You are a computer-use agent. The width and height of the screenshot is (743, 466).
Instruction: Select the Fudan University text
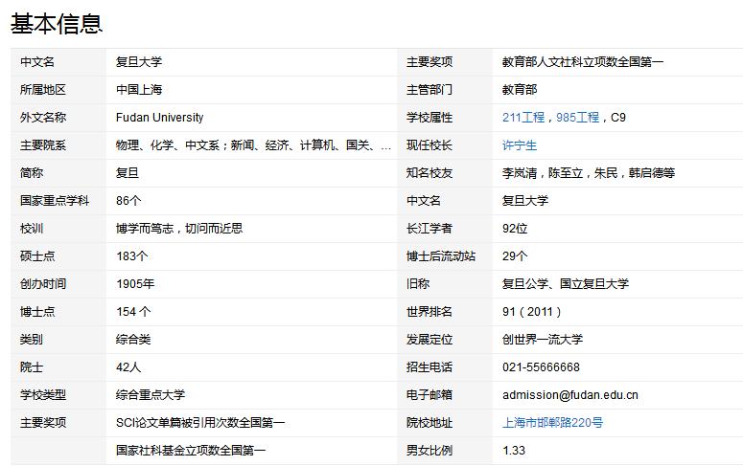coord(160,118)
